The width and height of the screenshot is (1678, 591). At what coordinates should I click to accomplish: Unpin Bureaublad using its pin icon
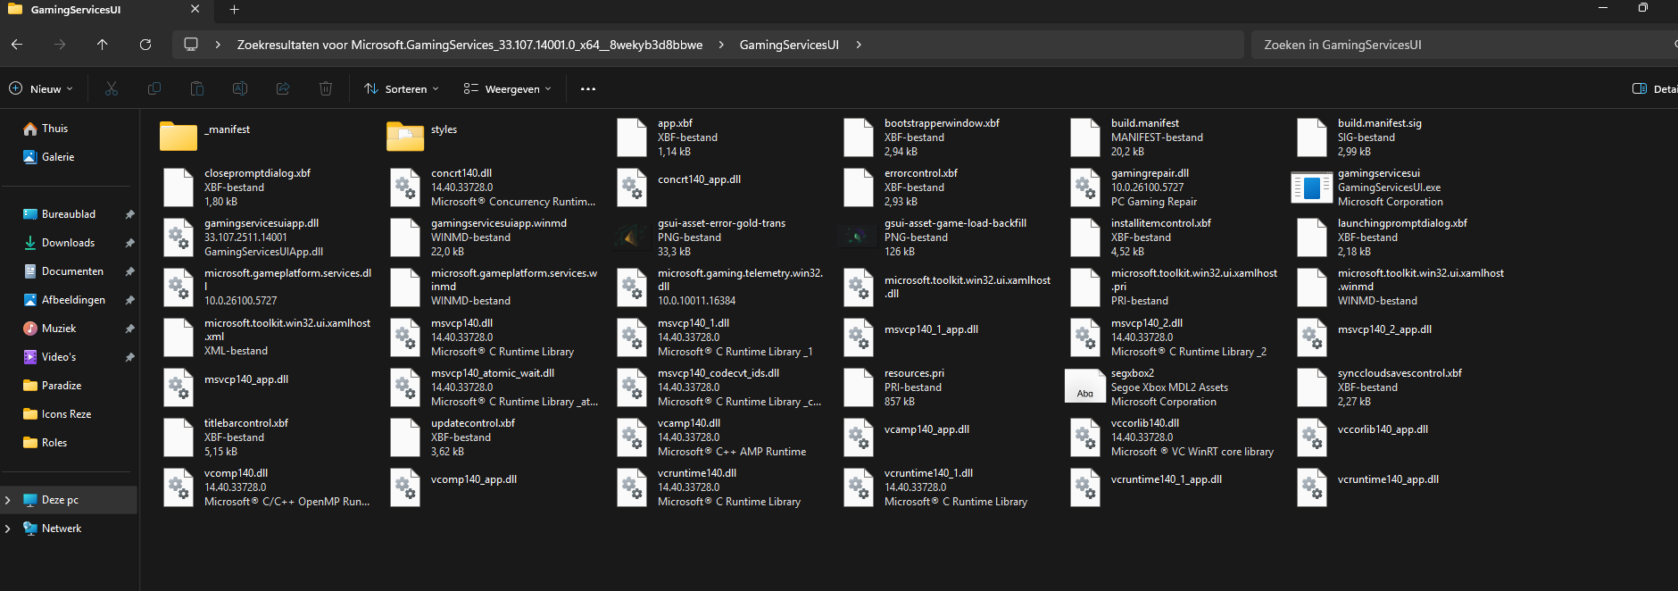pyautogui.click(x=129, y=214)
